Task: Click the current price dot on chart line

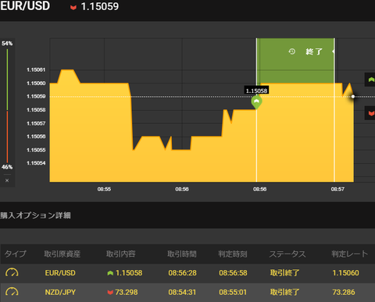Action: tap(353, 97)
